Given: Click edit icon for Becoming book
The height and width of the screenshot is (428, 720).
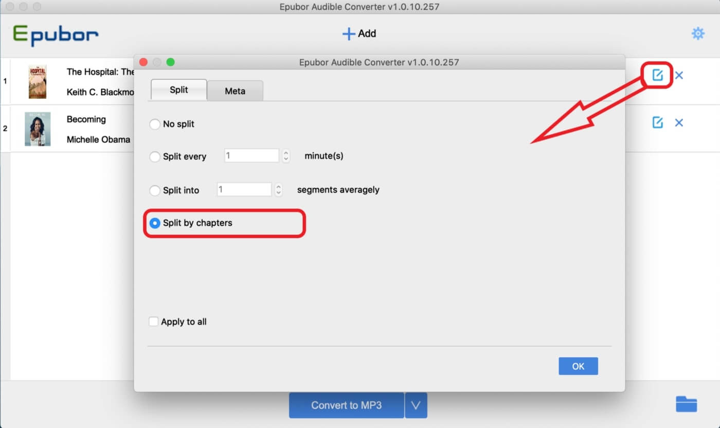Looking at the screenshot, I should click(x=657, y=122).
